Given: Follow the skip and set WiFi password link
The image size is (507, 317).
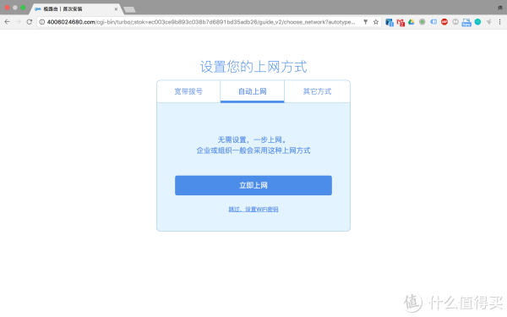Looking at the screenshot, I should (x=253, y=210).
